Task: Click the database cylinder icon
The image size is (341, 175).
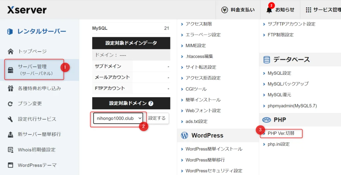Action: tap(267, 60)
